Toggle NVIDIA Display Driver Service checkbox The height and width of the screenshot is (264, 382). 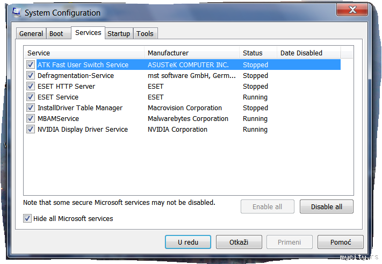pos(31,130)
